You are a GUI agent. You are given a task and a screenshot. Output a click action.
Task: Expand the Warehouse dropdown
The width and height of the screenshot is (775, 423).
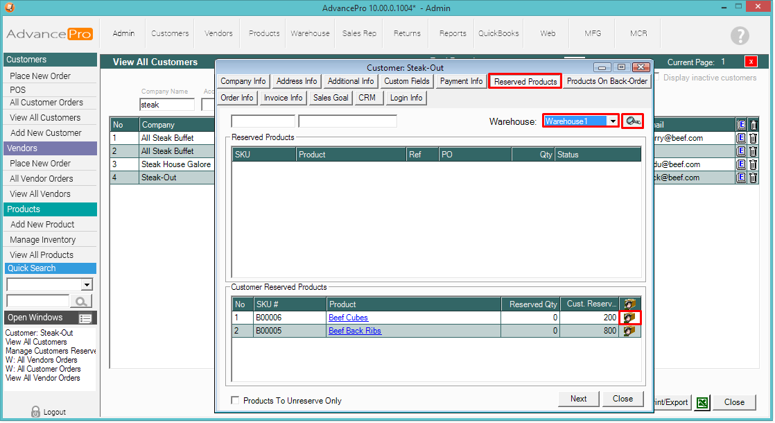point(613,121)
